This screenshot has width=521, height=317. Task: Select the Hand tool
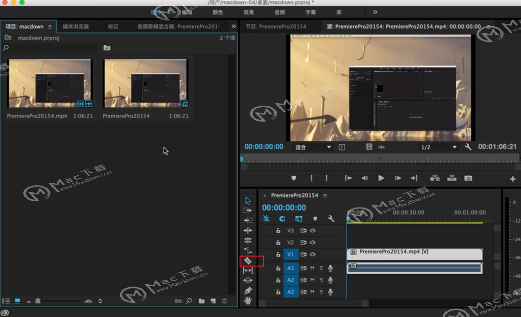pos(248,301)
